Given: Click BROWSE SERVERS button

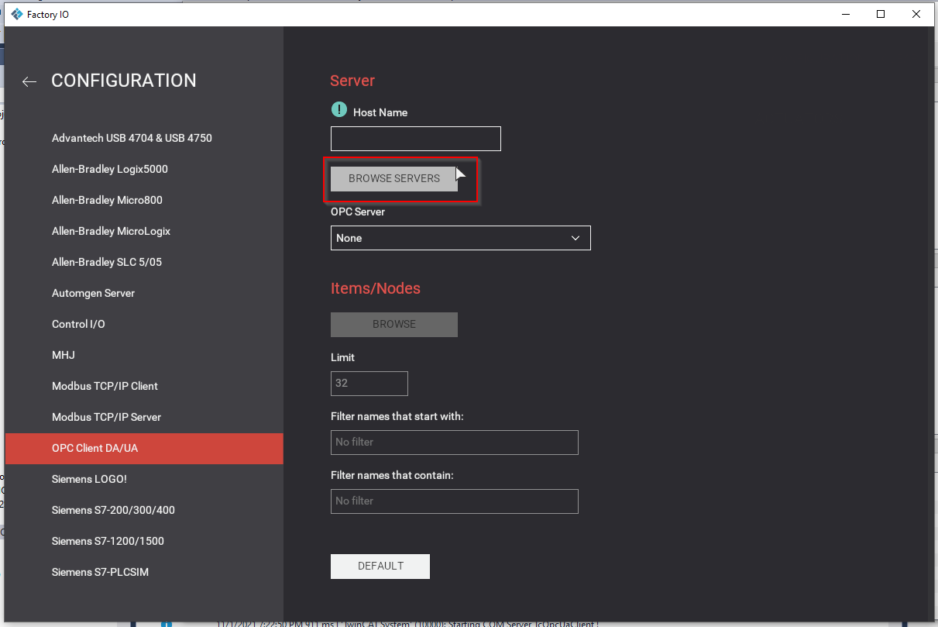Looking at the screenshot, I should (x=394, y=178).
